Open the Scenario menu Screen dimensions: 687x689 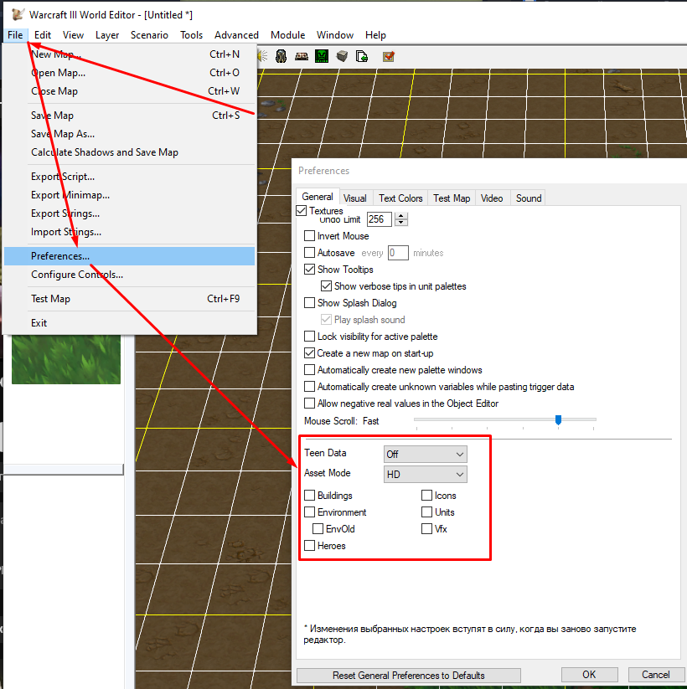click(x=149, y=34)
